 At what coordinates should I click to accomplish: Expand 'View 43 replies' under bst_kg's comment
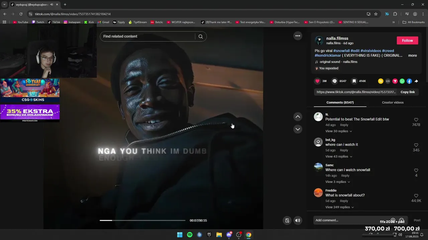339,156
